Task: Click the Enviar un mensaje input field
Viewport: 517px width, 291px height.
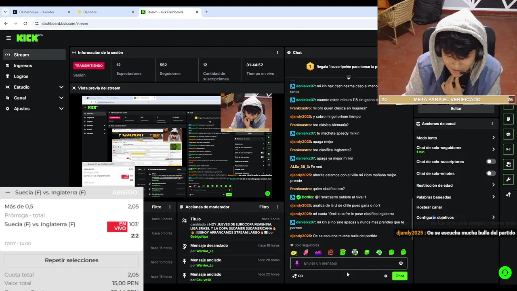Action: point(349,263)
